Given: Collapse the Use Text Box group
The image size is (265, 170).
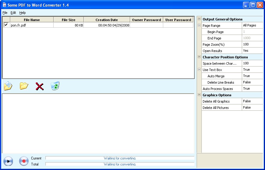Looking at the screenshot, I should click(199, 70).
